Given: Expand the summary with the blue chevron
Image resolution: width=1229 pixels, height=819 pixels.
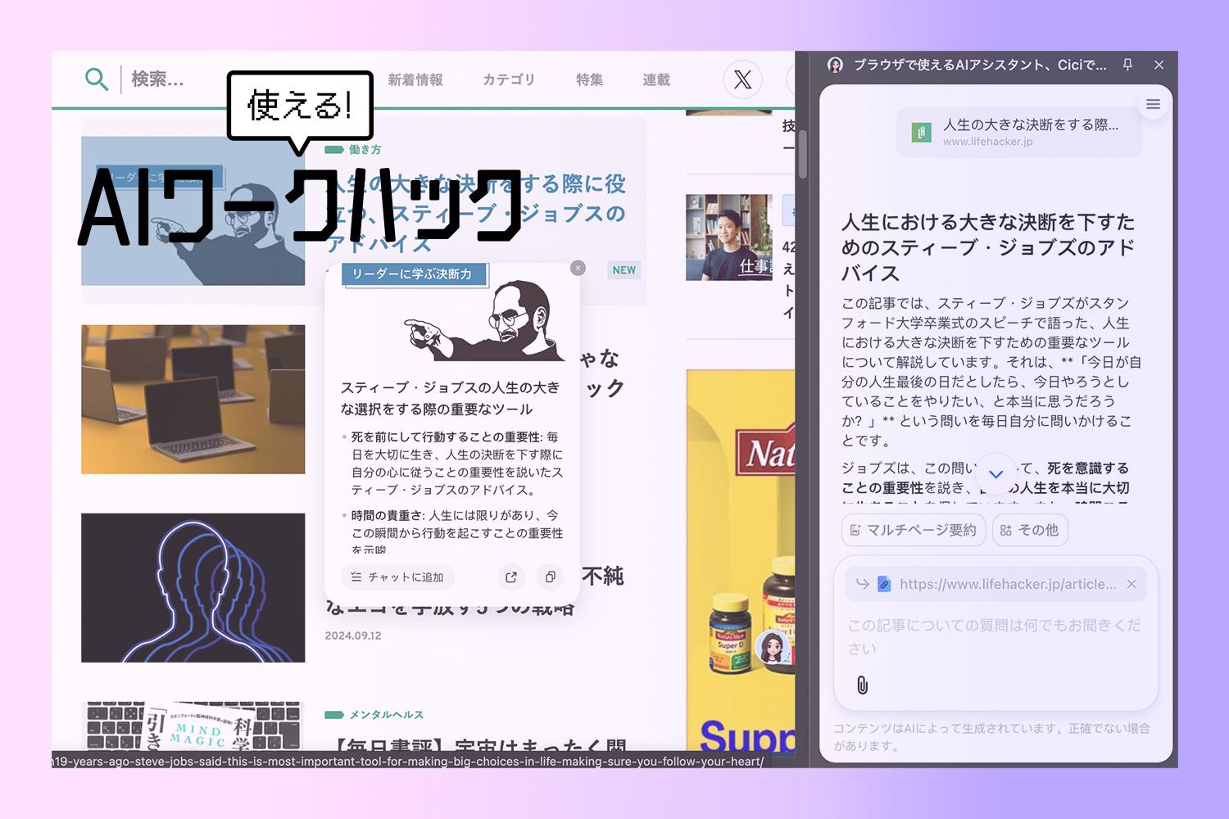Looking at the screenshot, I should [996, 473].
